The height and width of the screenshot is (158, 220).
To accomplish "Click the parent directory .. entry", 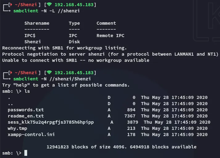I will point(10,104).
